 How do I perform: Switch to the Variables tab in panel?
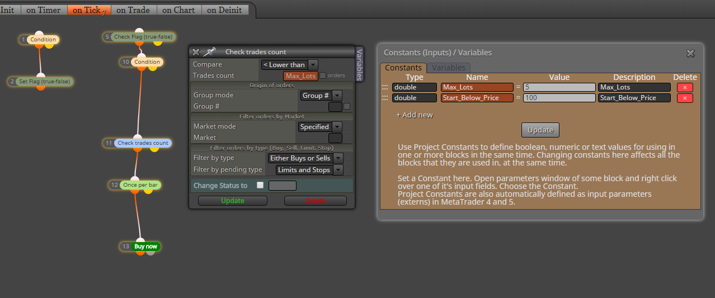tap(449, 68)
